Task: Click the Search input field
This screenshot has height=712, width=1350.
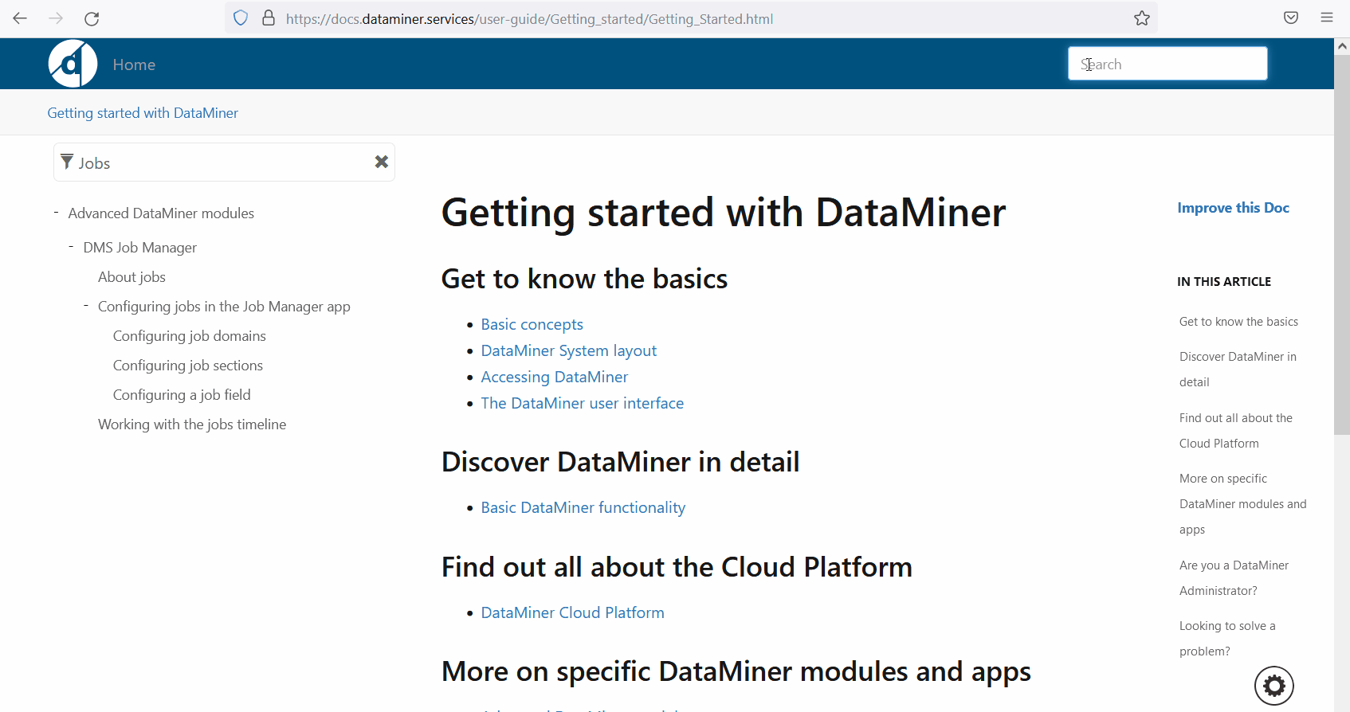Action: click(1168, 64)
